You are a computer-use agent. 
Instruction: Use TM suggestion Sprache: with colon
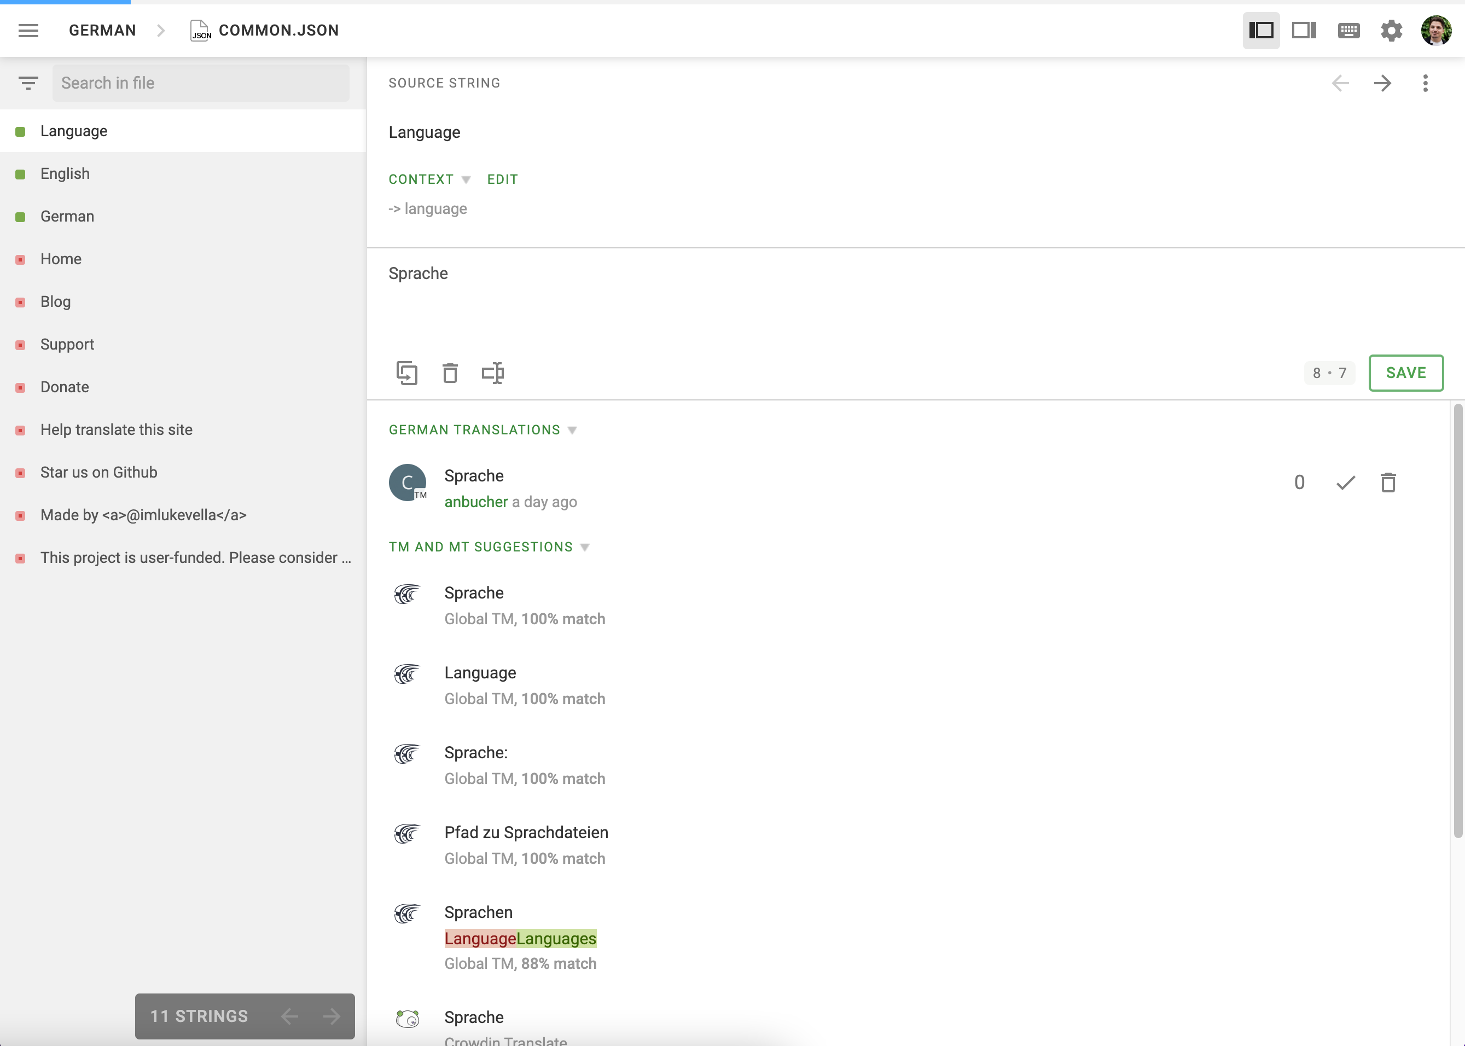coord(476,752)
